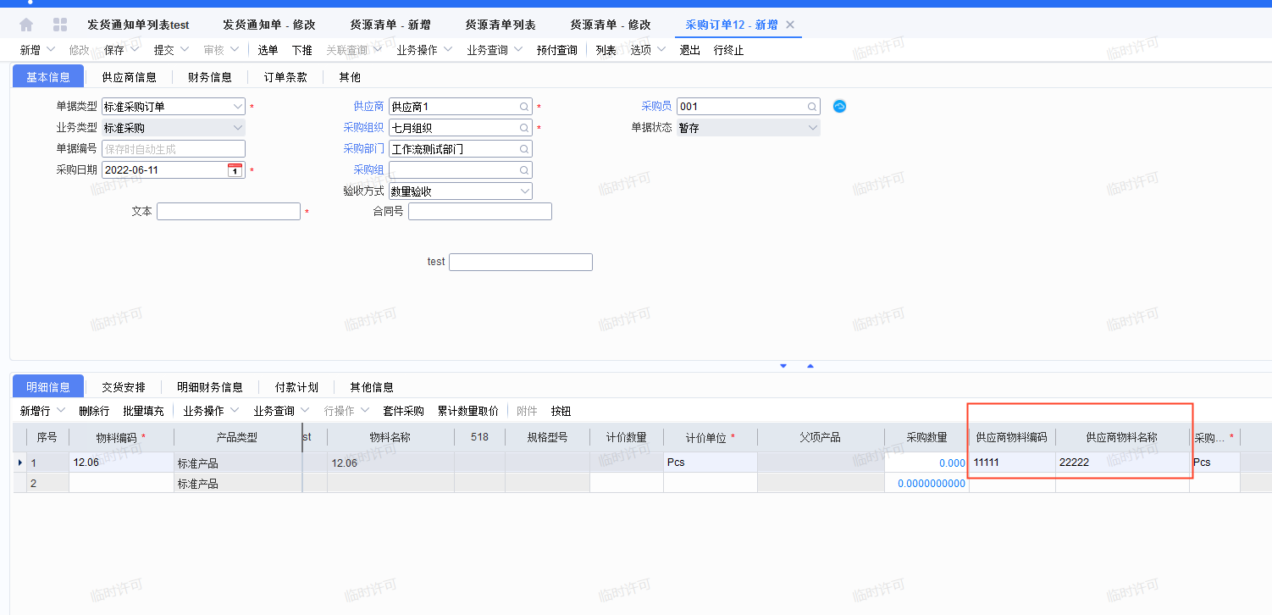
Task: Click 物料编码 column header
Action: tap(121, 437)
